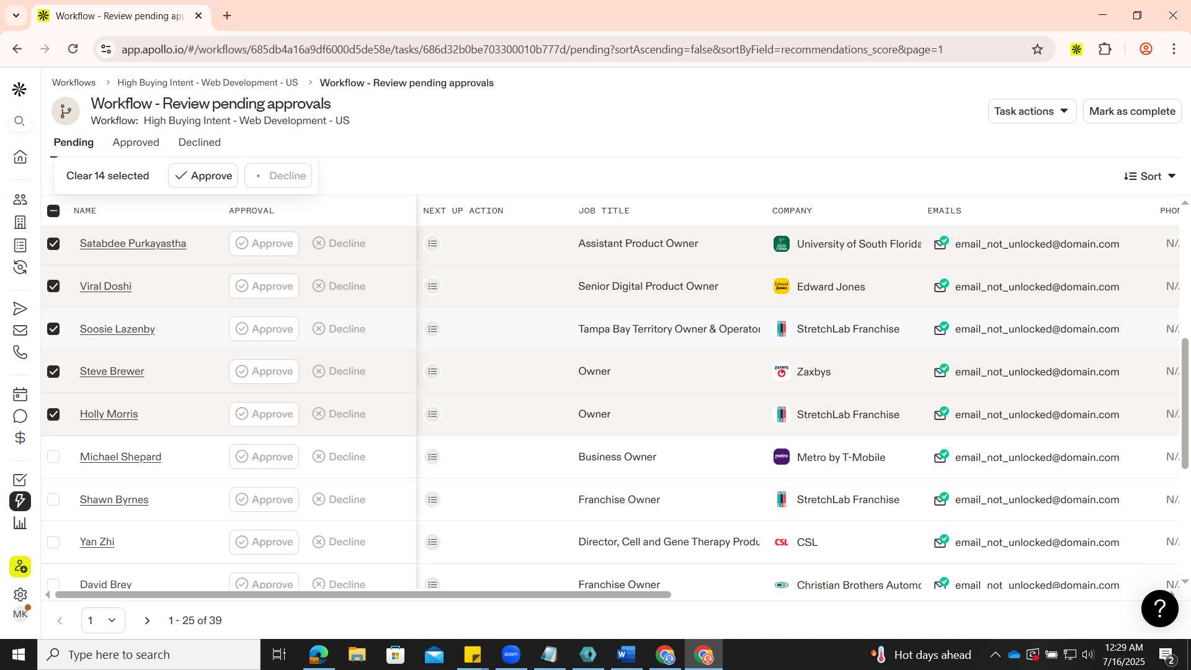The height and width of the screenshot is (670, 1191).
Task: Open the Sort dropdown
Action: [x=1149, y=176]
